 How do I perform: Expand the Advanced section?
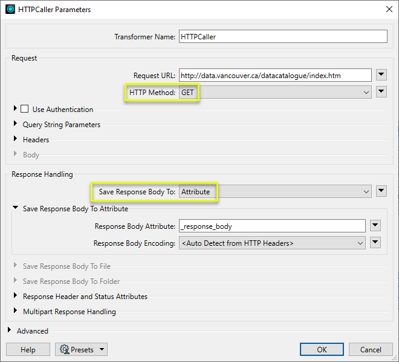coord(10,331)
